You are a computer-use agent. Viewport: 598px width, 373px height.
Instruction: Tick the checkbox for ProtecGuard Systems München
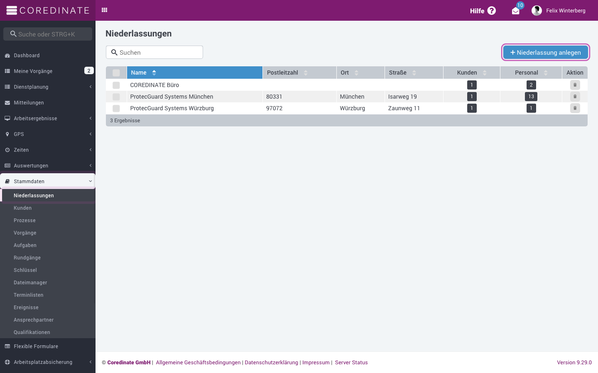click(116, 97)
